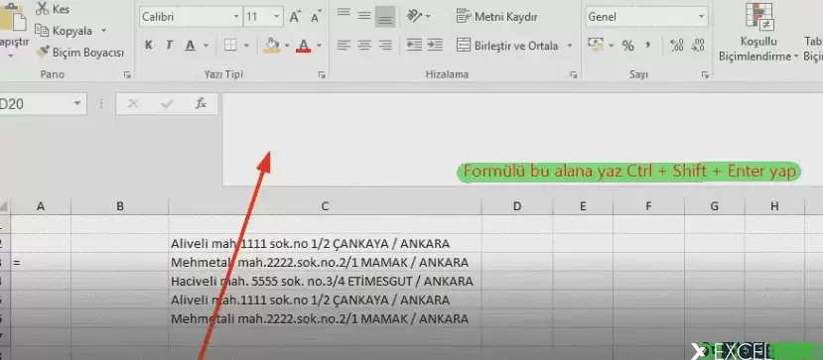Image resolution: width=823 pixels, height=360 pixels.
Task: Align cell text to the top
Action: point(343,13)
